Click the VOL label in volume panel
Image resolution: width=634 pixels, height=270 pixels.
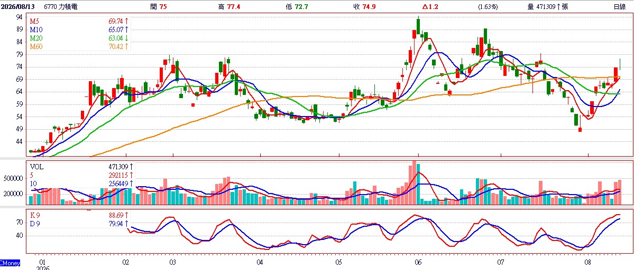point(36,166)
